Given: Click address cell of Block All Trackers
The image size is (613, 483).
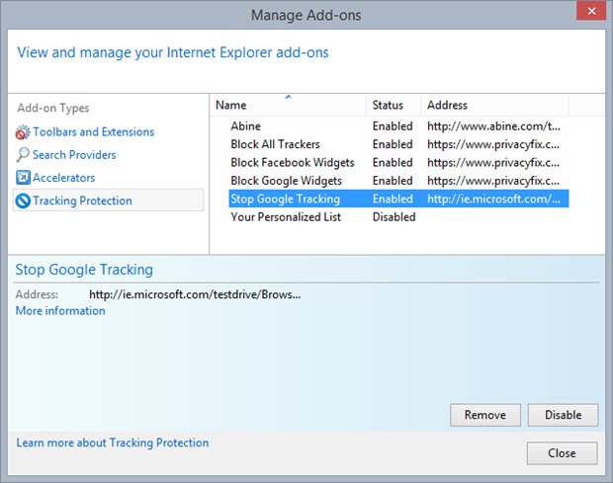Looking at the screenshot, I should [493, 144].
